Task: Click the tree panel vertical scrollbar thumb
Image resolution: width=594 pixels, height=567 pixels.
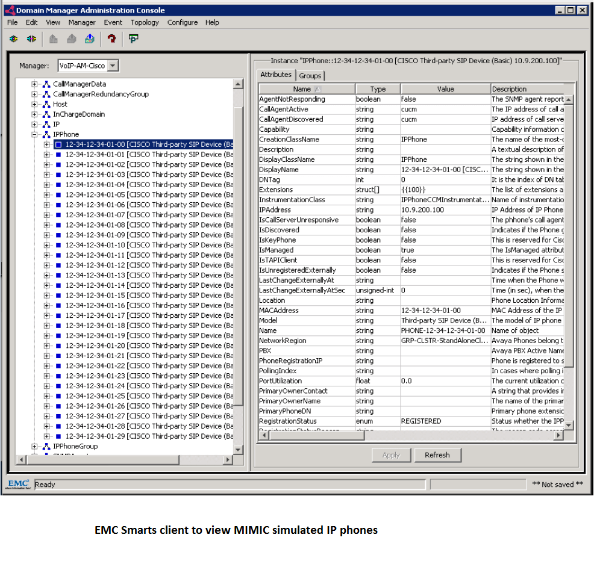Action: pos(239,255)
